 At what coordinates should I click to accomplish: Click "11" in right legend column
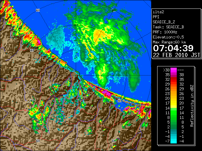pos(182,117)
